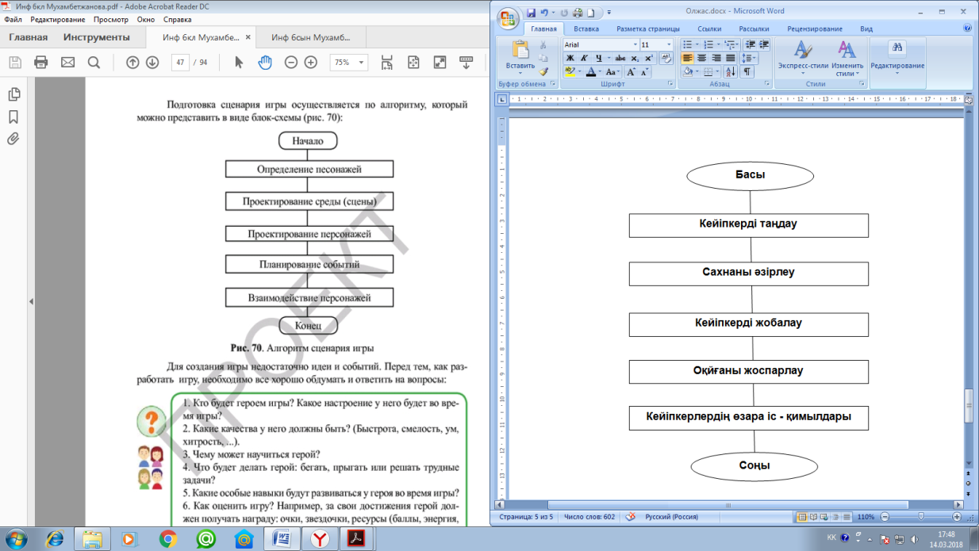Open the Arial font name dropdown
This screenshot has height=551, width=979.
(x=635, y=45)
